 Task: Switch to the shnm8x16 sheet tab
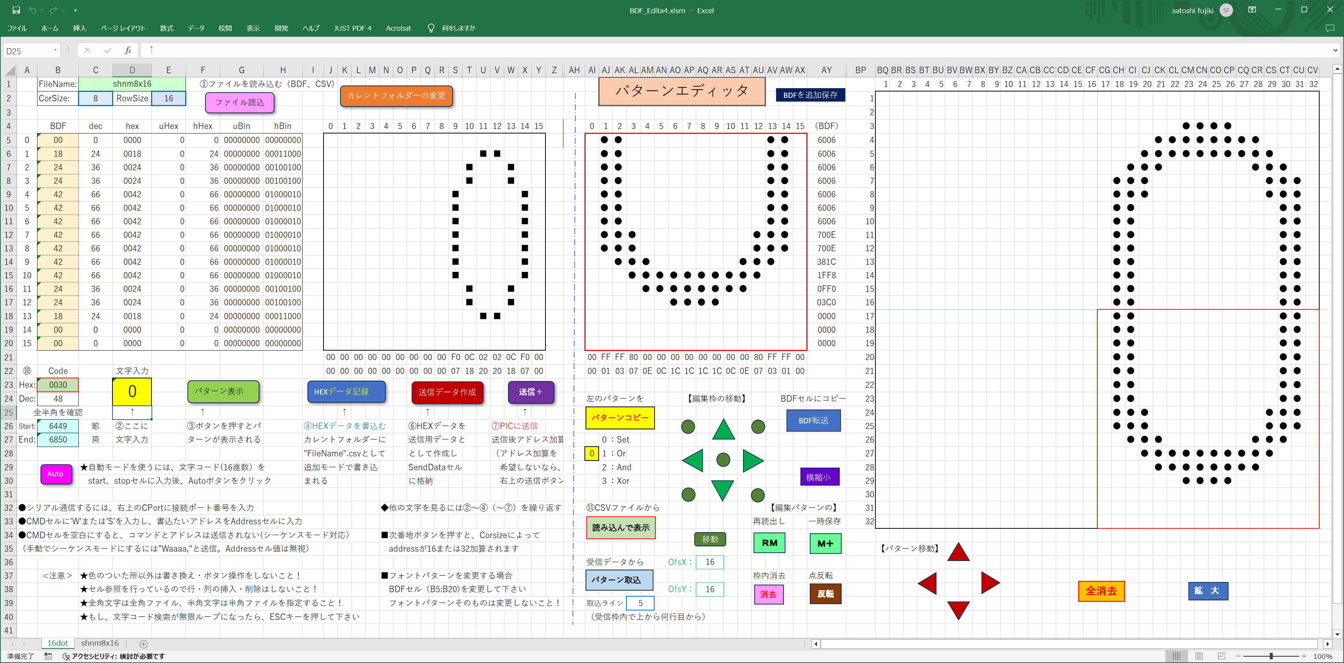tap(100, 643)
